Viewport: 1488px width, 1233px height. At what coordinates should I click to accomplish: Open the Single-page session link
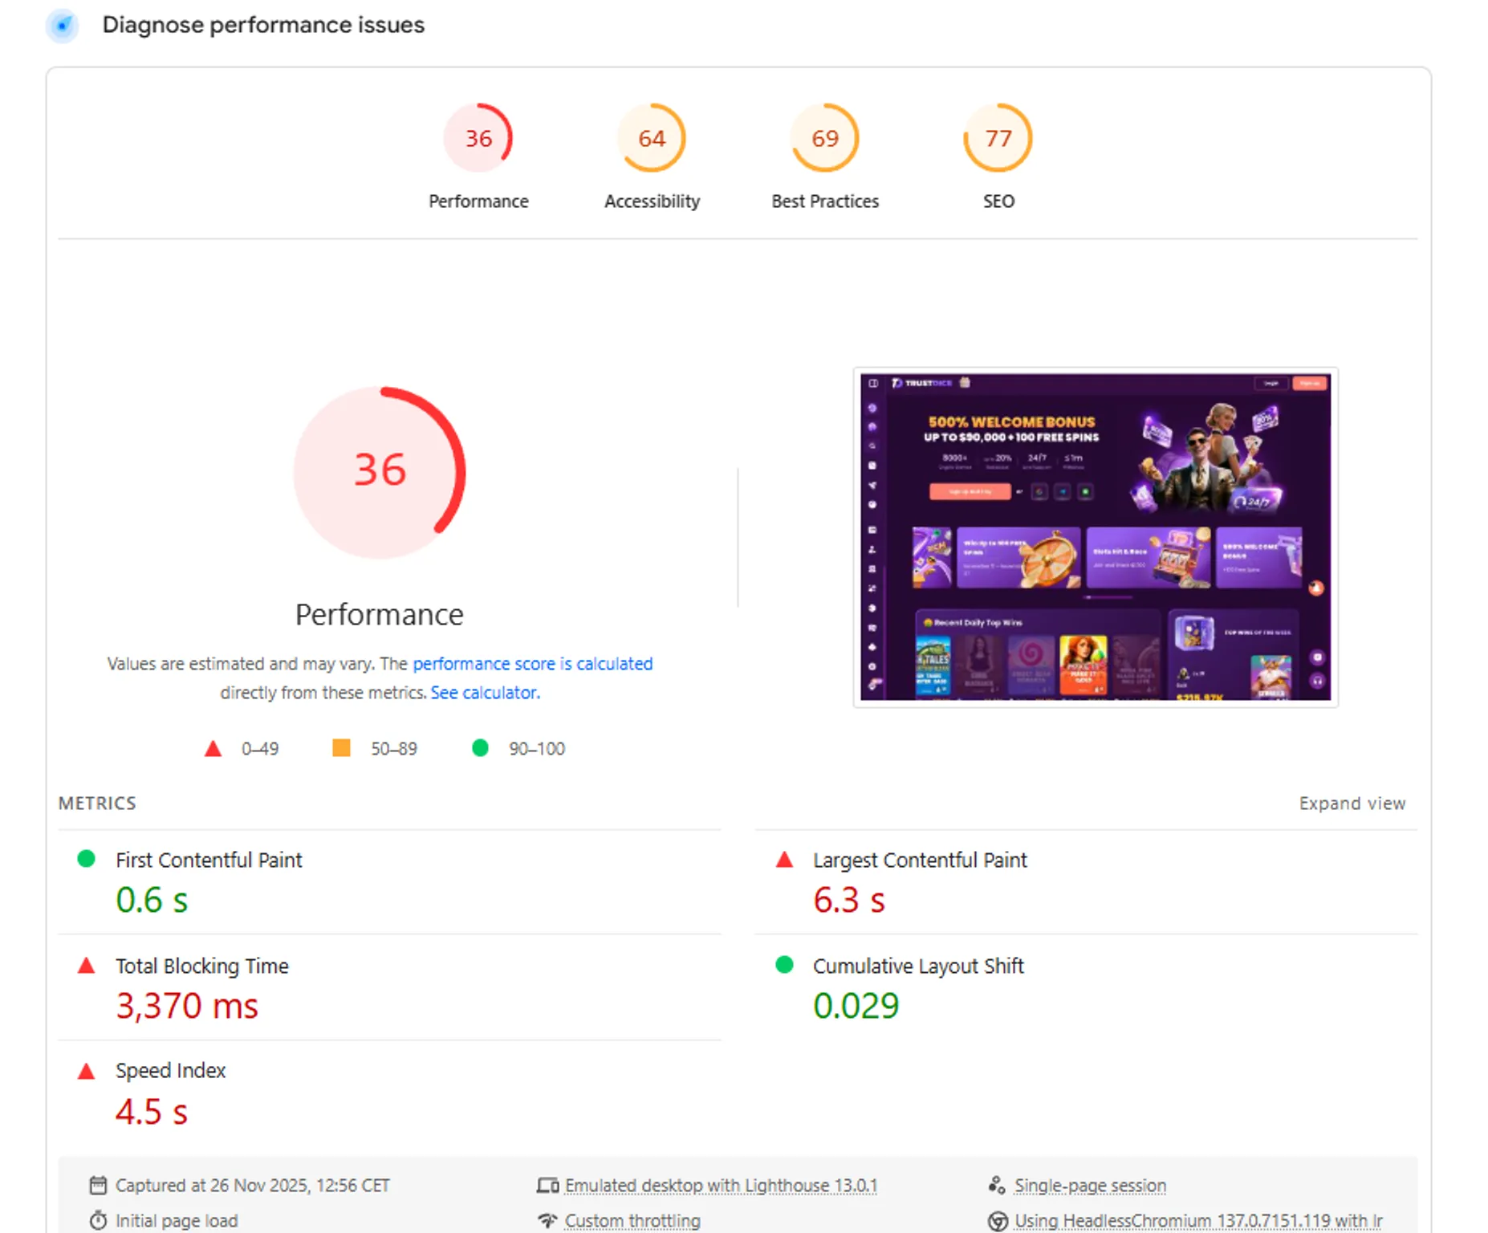coord(1090,1184)
